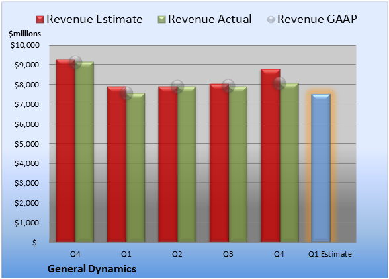Viewport: 389px width, 279px height.
Task: Select the red bar left of Q1 Estimate
Action: (x=271, y=155)
